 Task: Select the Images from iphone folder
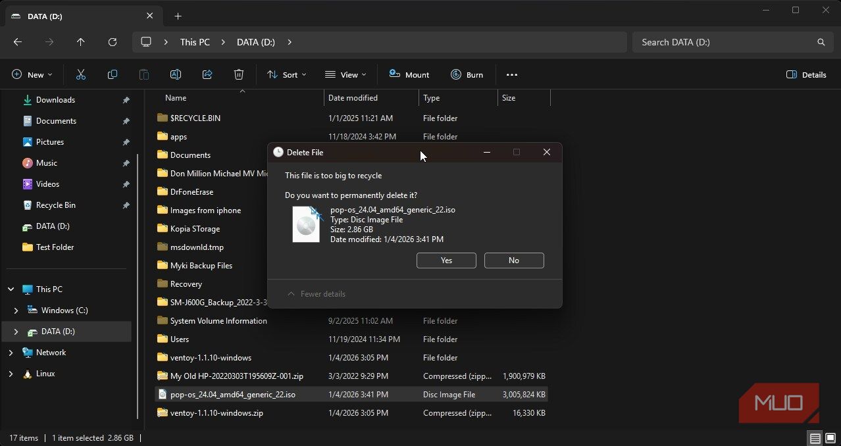205,211
